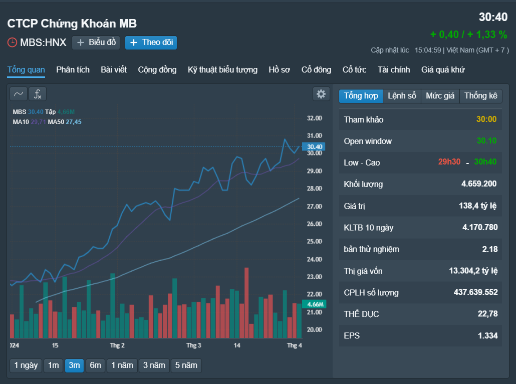Click the 30.40 current price axis label
Image resolution: width=516 pixels, height=384 pixels.
coord(314,147)
